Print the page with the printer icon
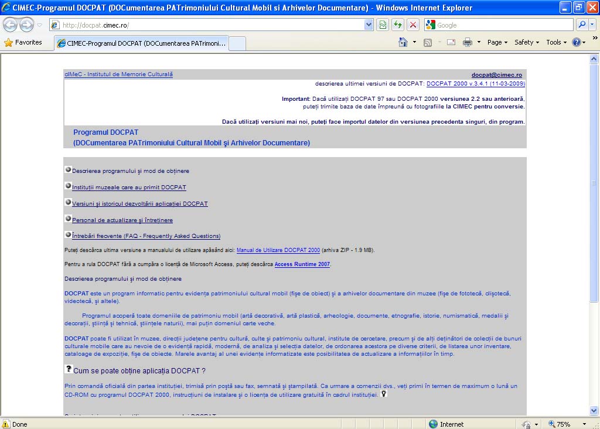Viewport: 600px width, 429px height. click(x=467, y=42)
